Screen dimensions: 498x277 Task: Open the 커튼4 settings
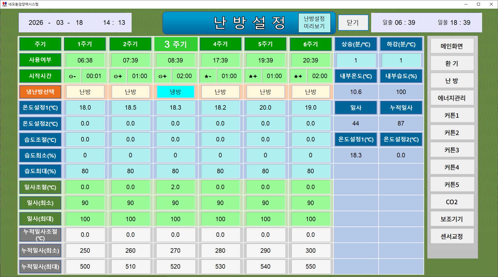coord(452,167)
